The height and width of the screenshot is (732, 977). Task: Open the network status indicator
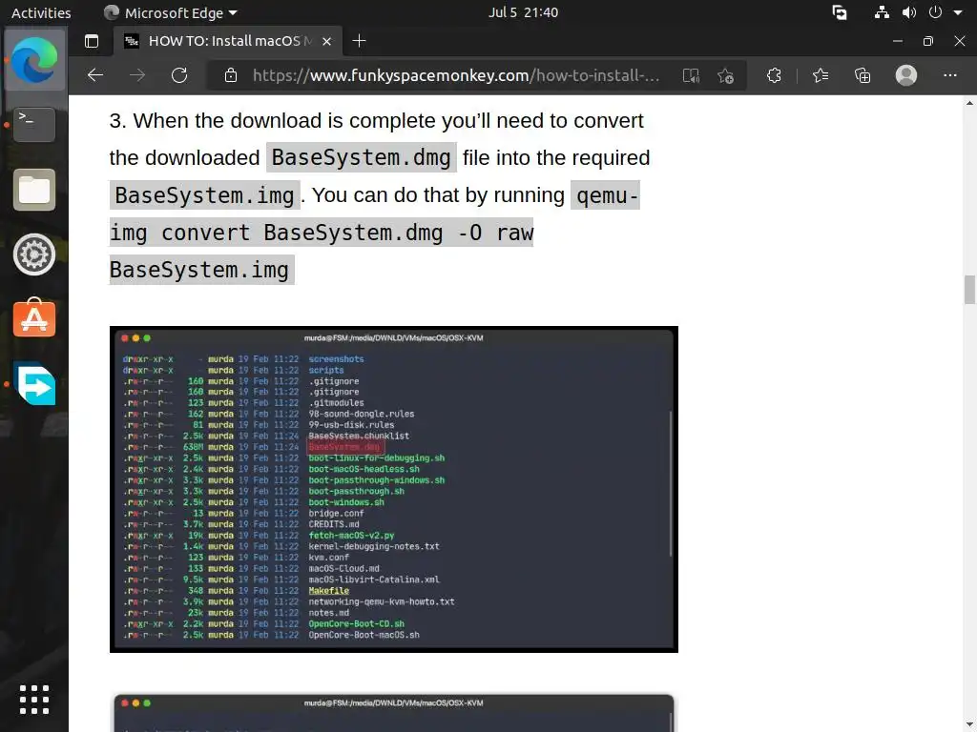tap(882, 12)
